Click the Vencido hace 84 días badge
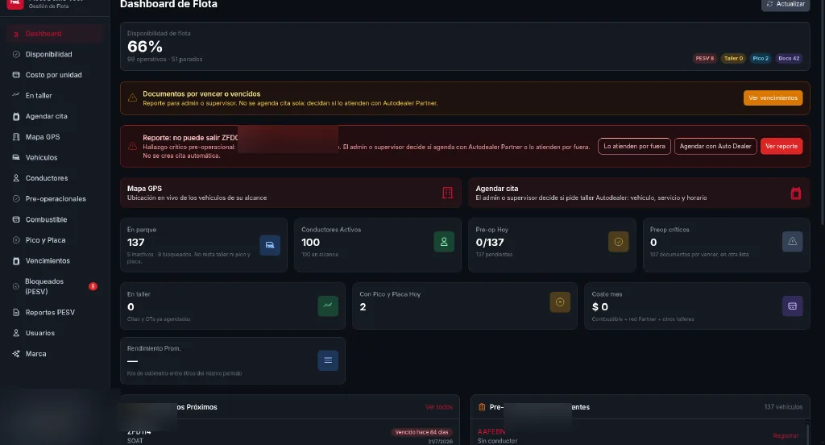 click(421, 432)
